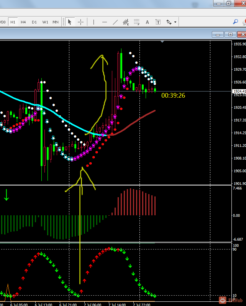Open the arrows tool dropdown
This screenshot has width=246, height=306.
click(175, 22)
